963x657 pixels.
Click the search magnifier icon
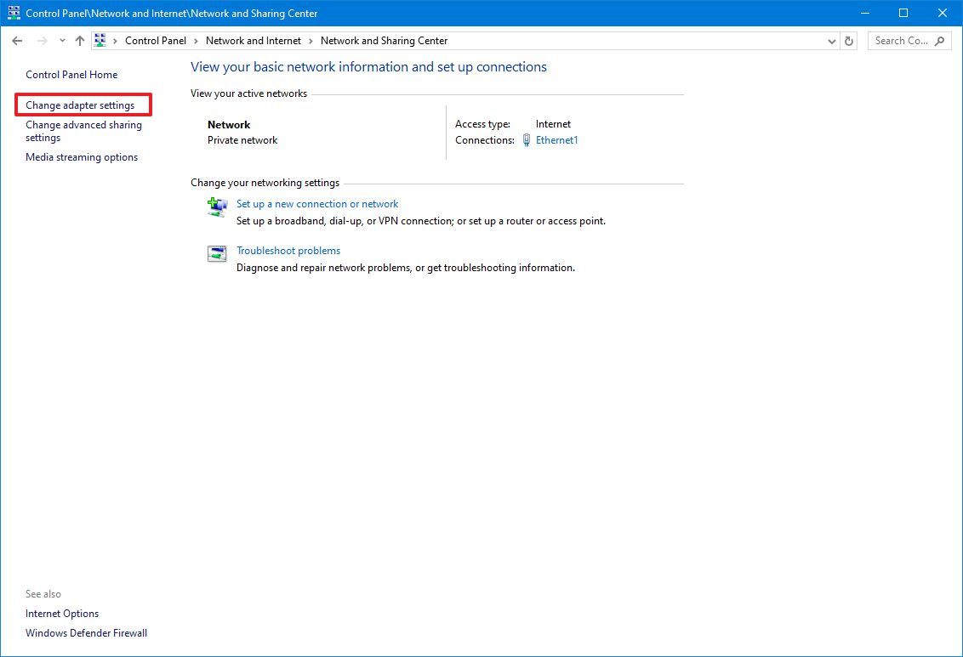[939, 41]
